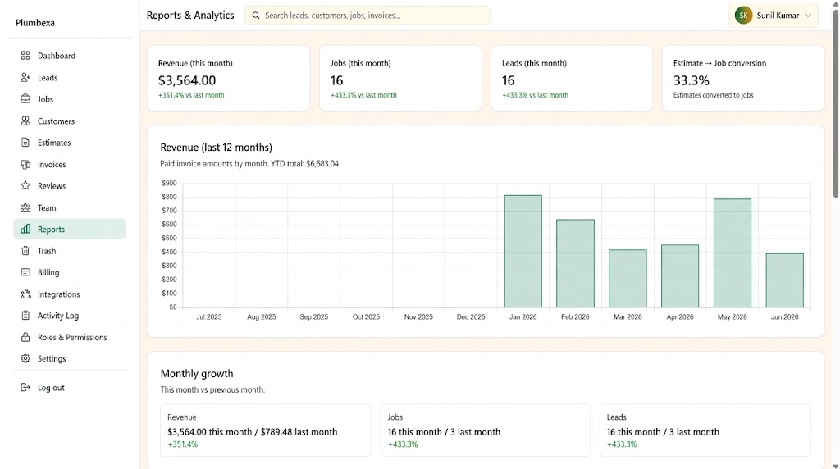Image resolution: width=840 pixels, height=469 pixels.
Task: Click the Integrations nodes icon
Action: tap(25, 294)
